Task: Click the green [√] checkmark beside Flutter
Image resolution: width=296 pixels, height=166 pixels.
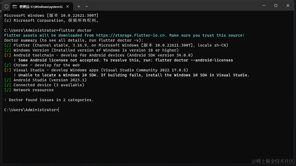Action: tap(7, 45)
